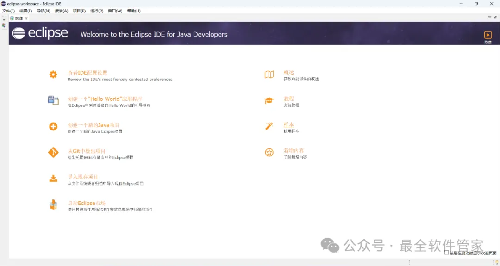Click the 启动Eclipse市场 link
The image size is (500, 266).
[87, 203]
